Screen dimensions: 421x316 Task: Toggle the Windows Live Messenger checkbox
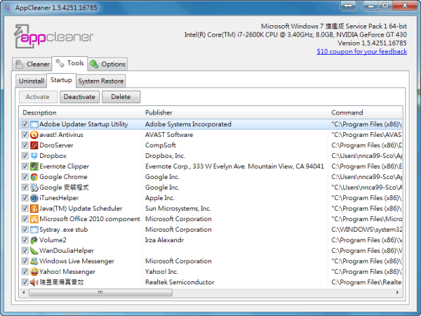coord(25,261)
